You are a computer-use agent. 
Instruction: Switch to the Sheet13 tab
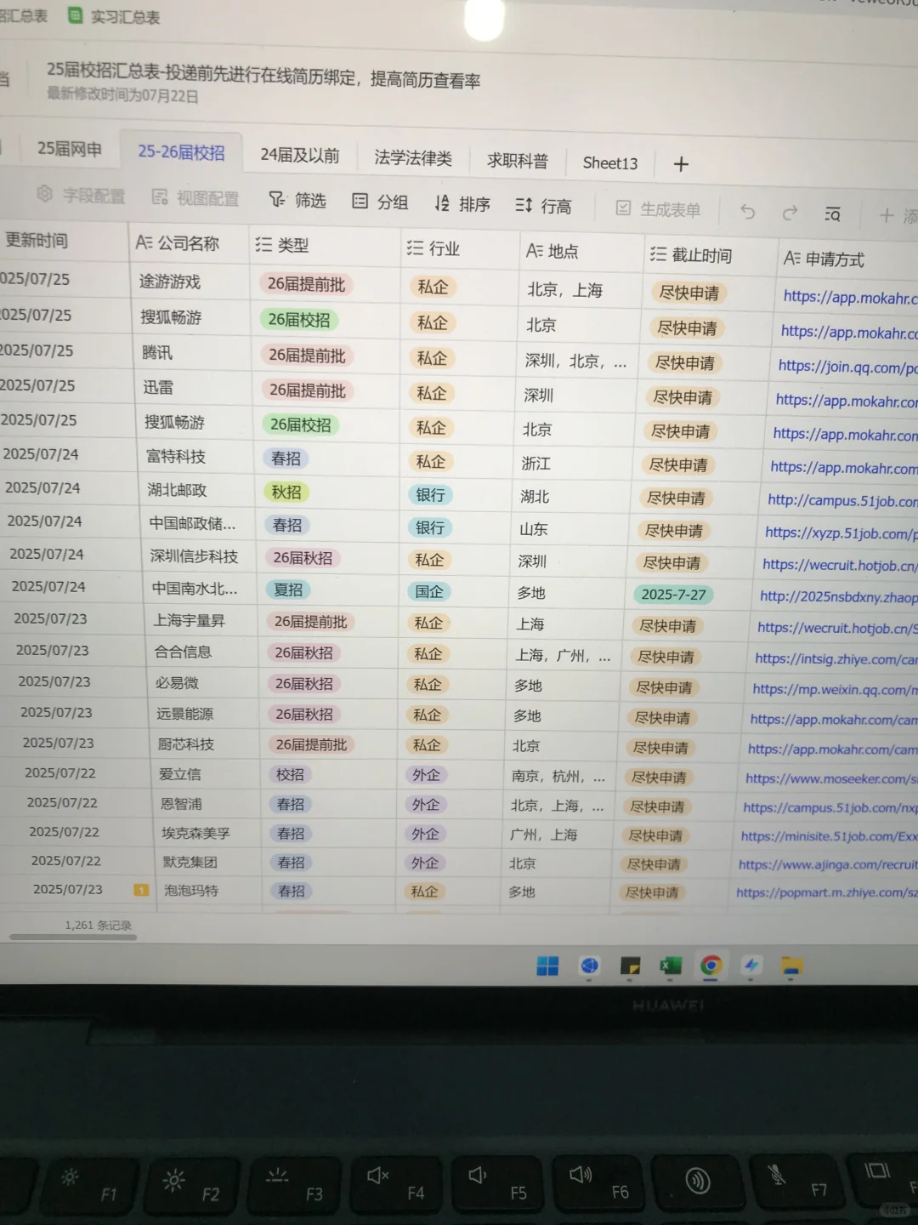(x=609, y=163)
